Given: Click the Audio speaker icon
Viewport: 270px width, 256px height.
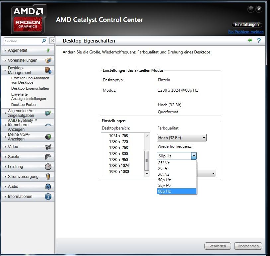Looking at the screenshot, I should pos(48,187).
